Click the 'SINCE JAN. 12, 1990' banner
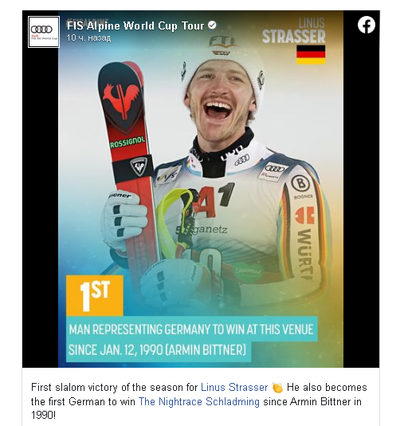 coord(159,350)
